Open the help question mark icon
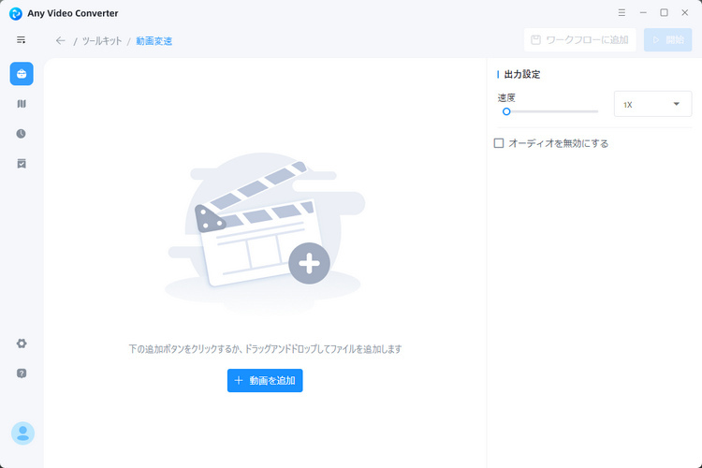 22,373
